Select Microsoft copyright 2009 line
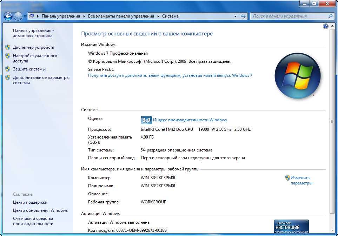The height and width of the screenshot is (236, 338). coord(160,61)
